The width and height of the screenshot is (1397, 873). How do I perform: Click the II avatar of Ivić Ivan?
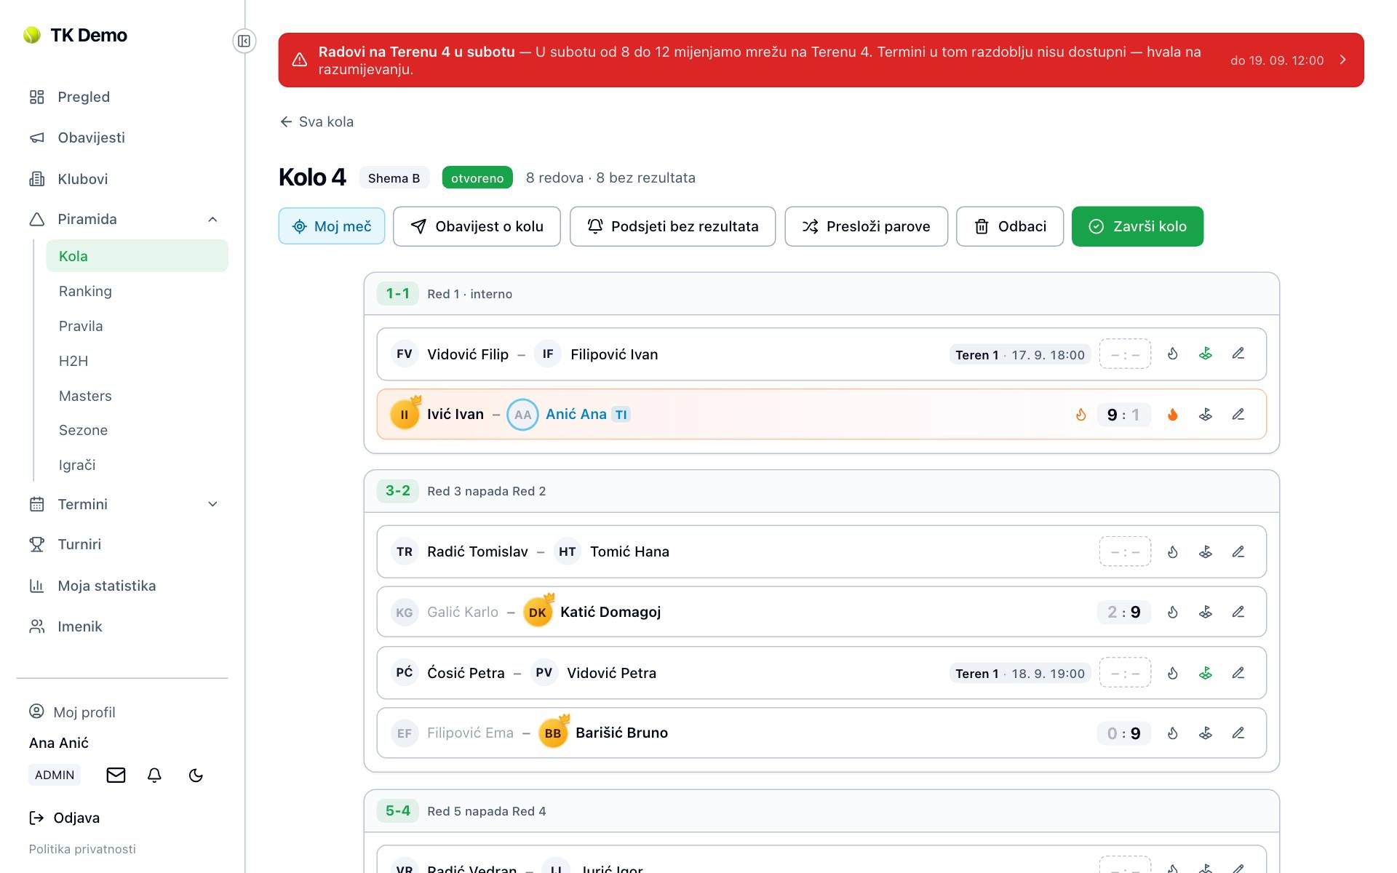(x=405, y=415)
